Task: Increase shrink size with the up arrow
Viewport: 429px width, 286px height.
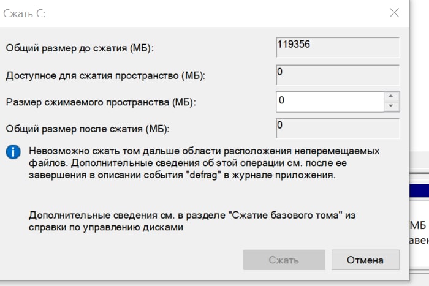Action: 391,96
